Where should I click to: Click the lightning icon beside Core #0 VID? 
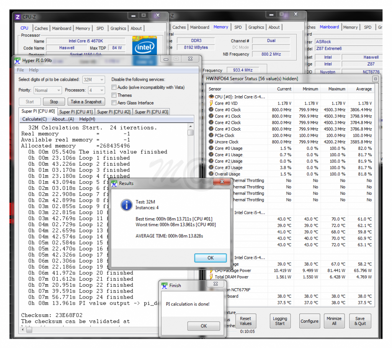tap(211, 103)
